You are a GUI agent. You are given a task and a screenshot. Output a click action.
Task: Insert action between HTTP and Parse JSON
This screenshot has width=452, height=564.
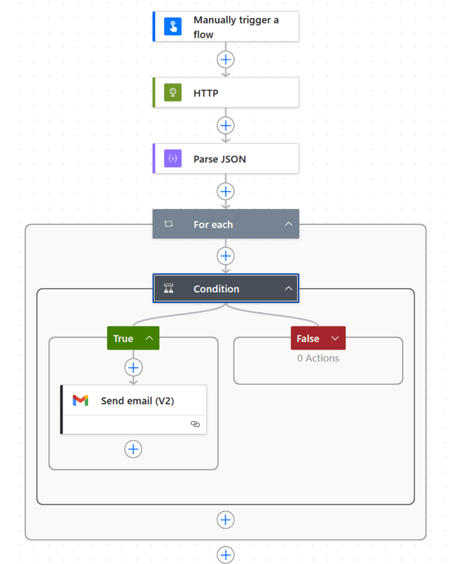pos(226,126)
